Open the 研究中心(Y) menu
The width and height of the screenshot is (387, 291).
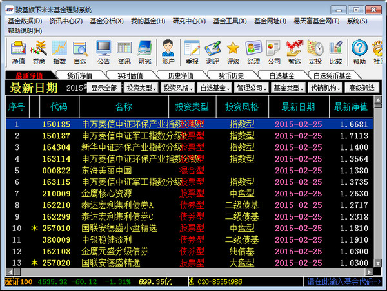click(189, 21)
